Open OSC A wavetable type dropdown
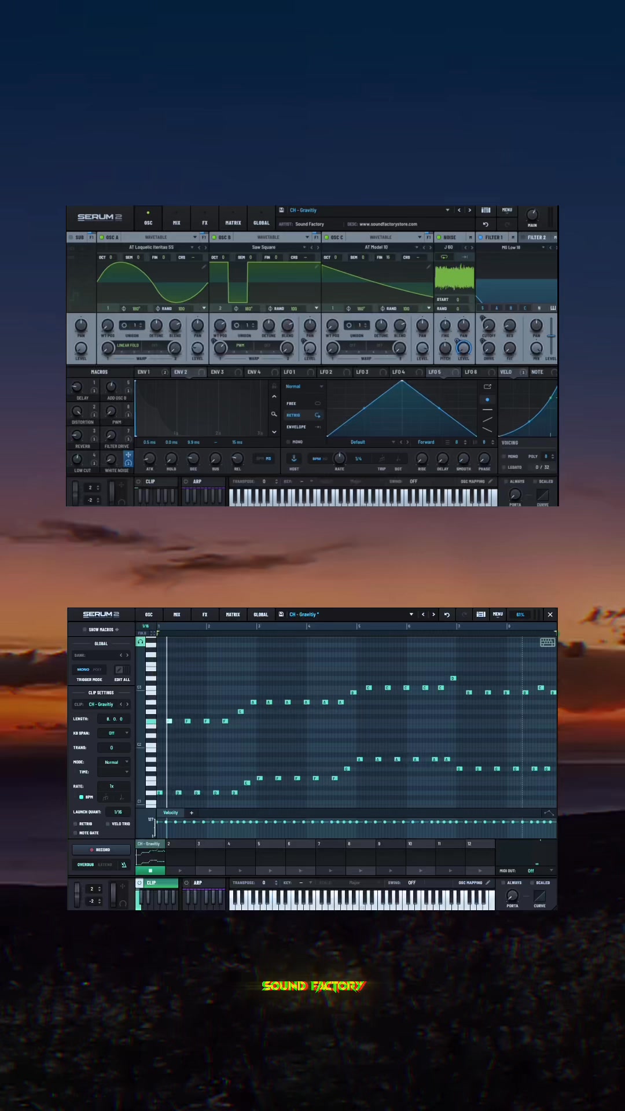 194,237
